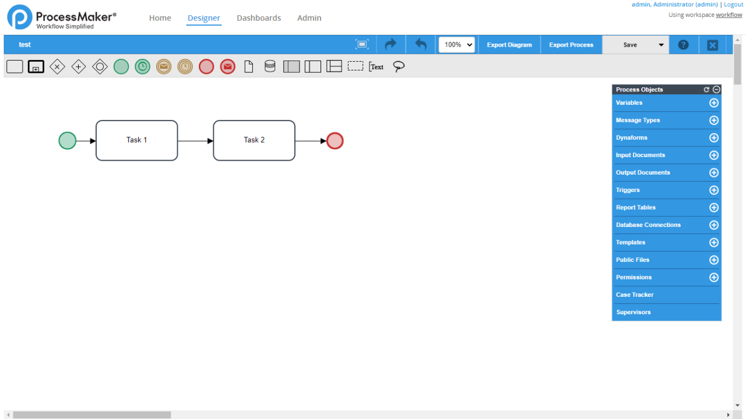Add a new Dynaform with plus

point(714,138)
